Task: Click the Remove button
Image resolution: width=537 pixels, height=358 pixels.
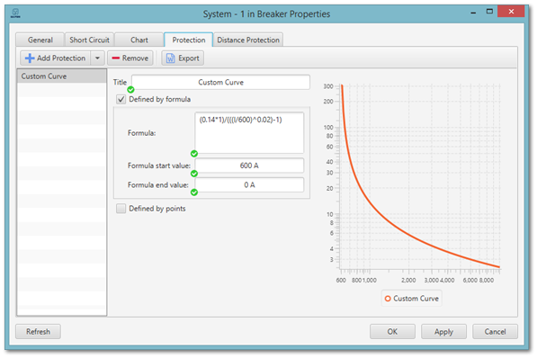Action: tap(130, 58)
